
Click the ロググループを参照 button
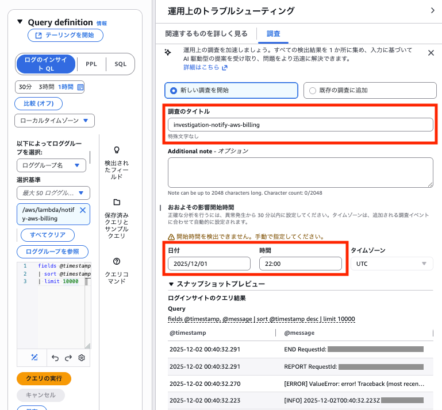[52, 252]
